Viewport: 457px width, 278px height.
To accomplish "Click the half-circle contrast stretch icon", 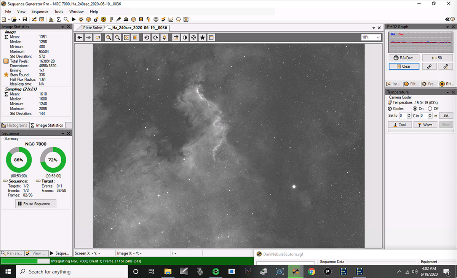I will click(x=185, y=37).
